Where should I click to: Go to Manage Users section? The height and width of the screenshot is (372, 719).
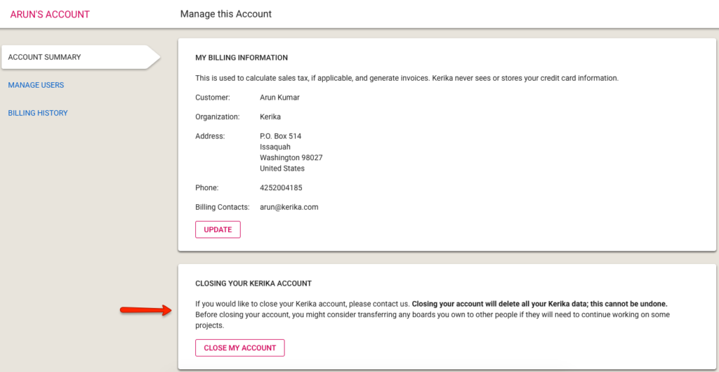[36, 85]
